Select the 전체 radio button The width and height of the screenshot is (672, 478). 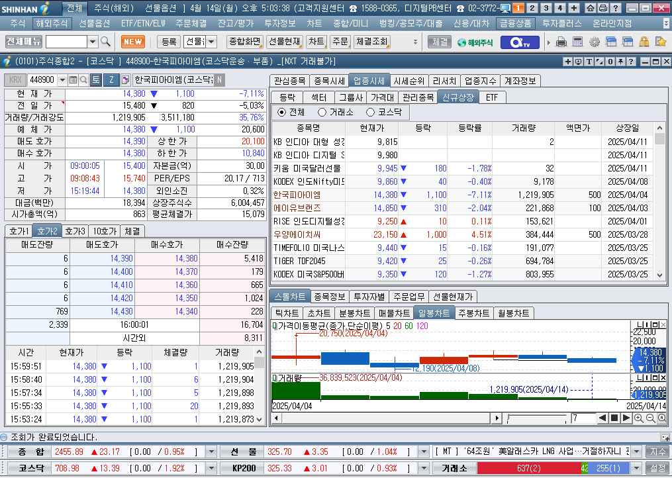(291, 113)
